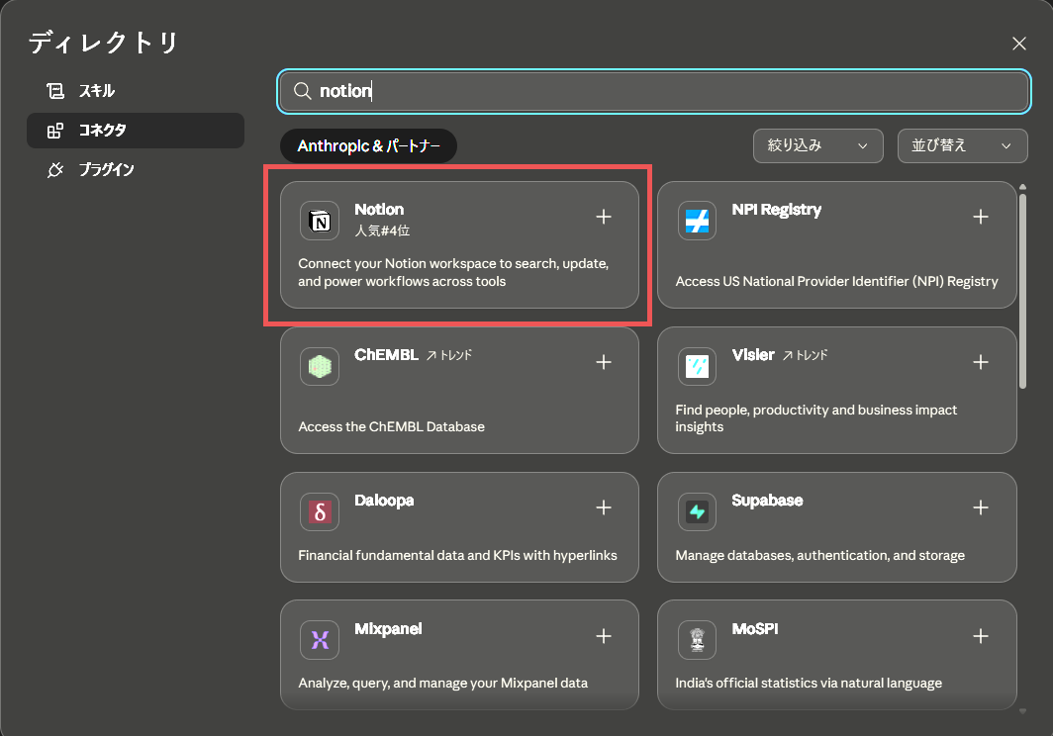Add the ChEMBL connector with plus

(x=604, y=362)
